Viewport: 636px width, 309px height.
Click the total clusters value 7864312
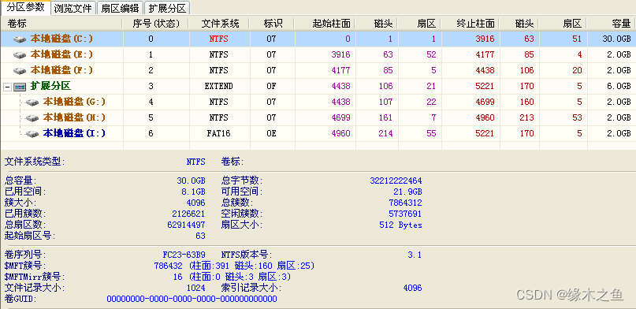click(x=405, y=203)
